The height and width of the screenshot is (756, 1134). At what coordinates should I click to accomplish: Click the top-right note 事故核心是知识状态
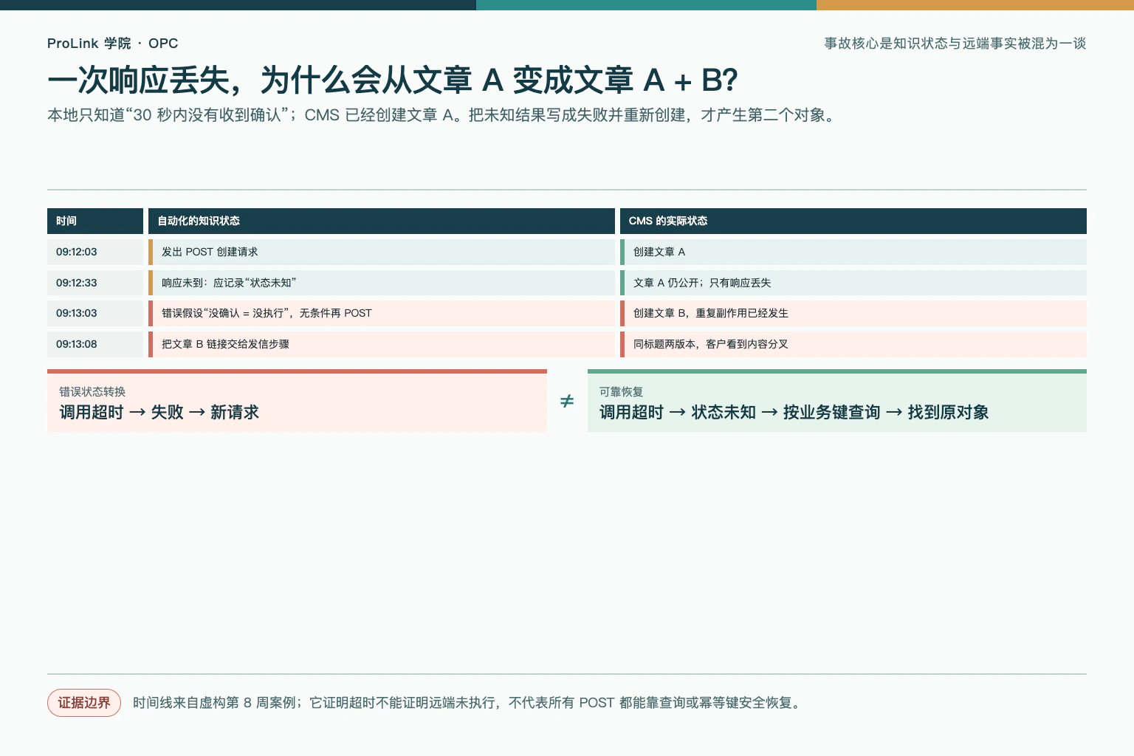click(955, 44)
